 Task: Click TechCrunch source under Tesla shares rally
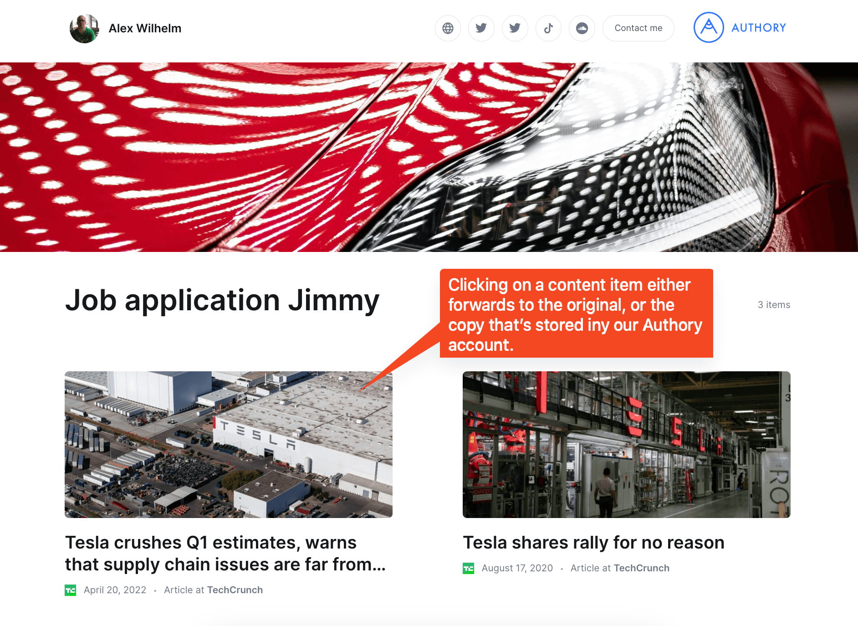point(642,568)
